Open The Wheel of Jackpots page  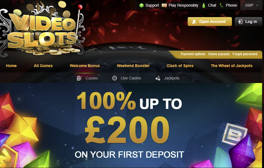pos(231,66)
